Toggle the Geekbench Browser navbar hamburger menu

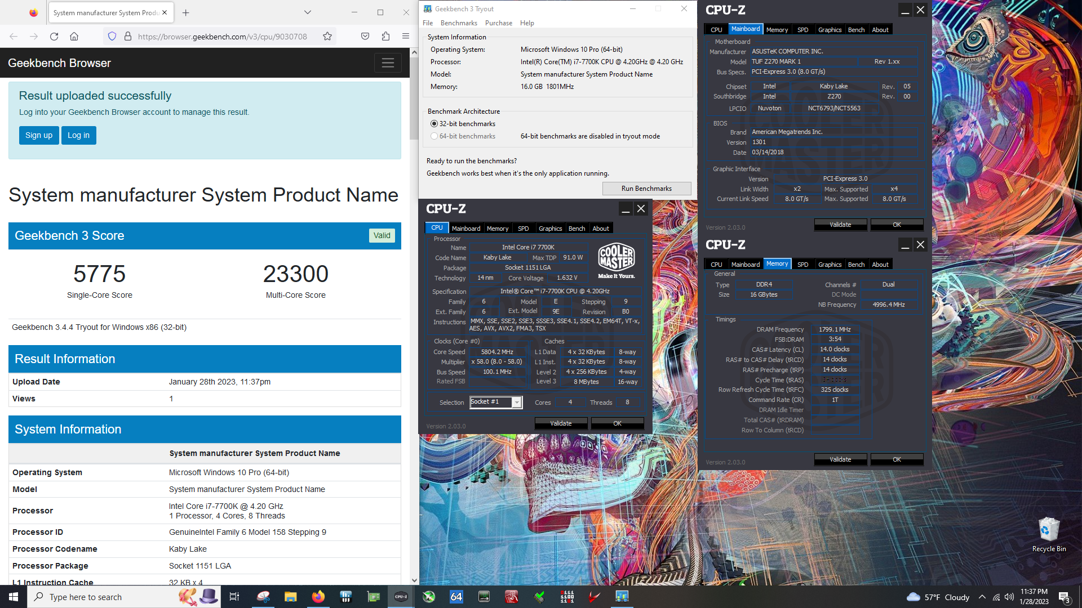pos(388,63)
